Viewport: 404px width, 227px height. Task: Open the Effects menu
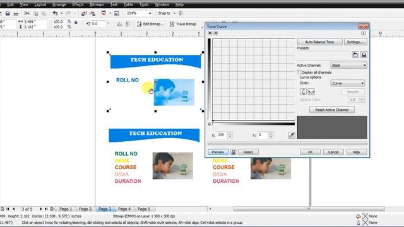[78, 4]
